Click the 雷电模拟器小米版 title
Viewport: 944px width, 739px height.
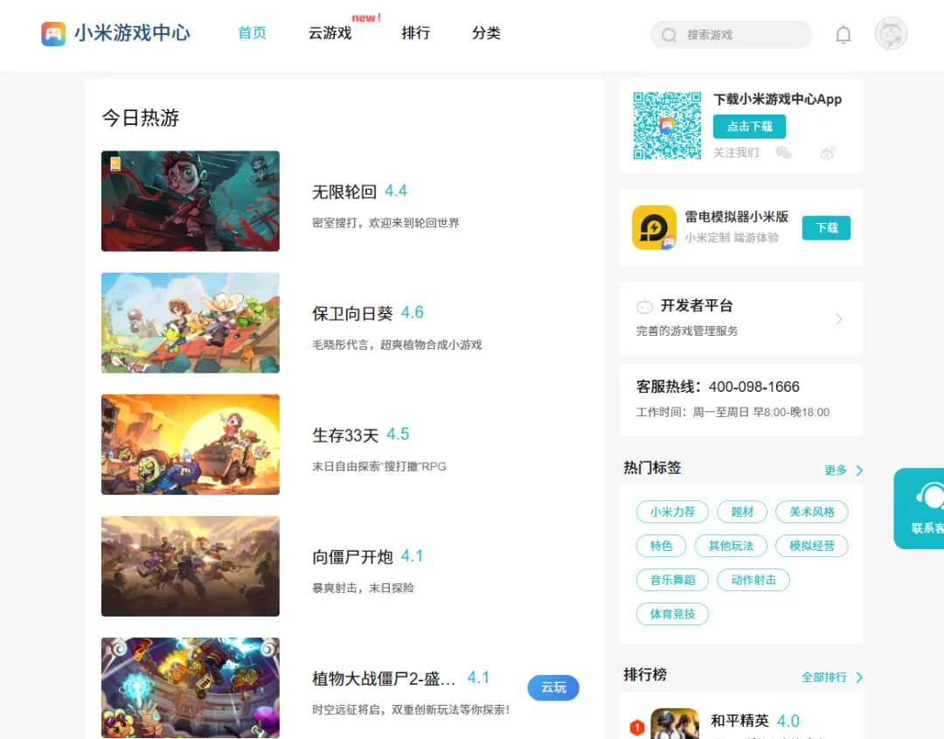tap(736, 217)
